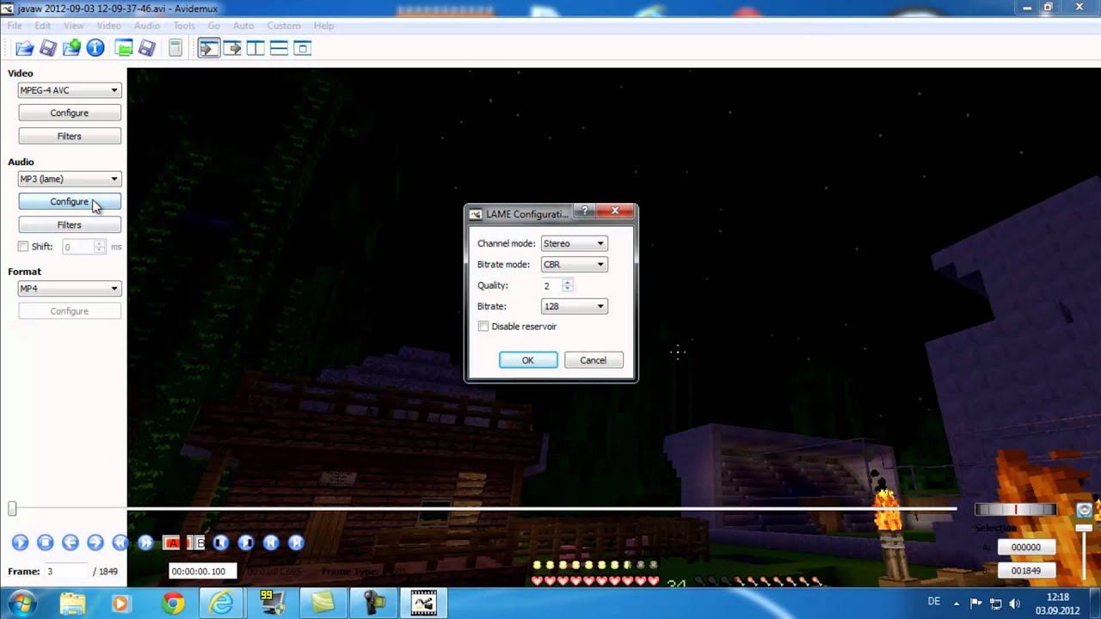The image size is (1101, 619).
Task: Click the previous black frame button
Action: click(221, 542)
